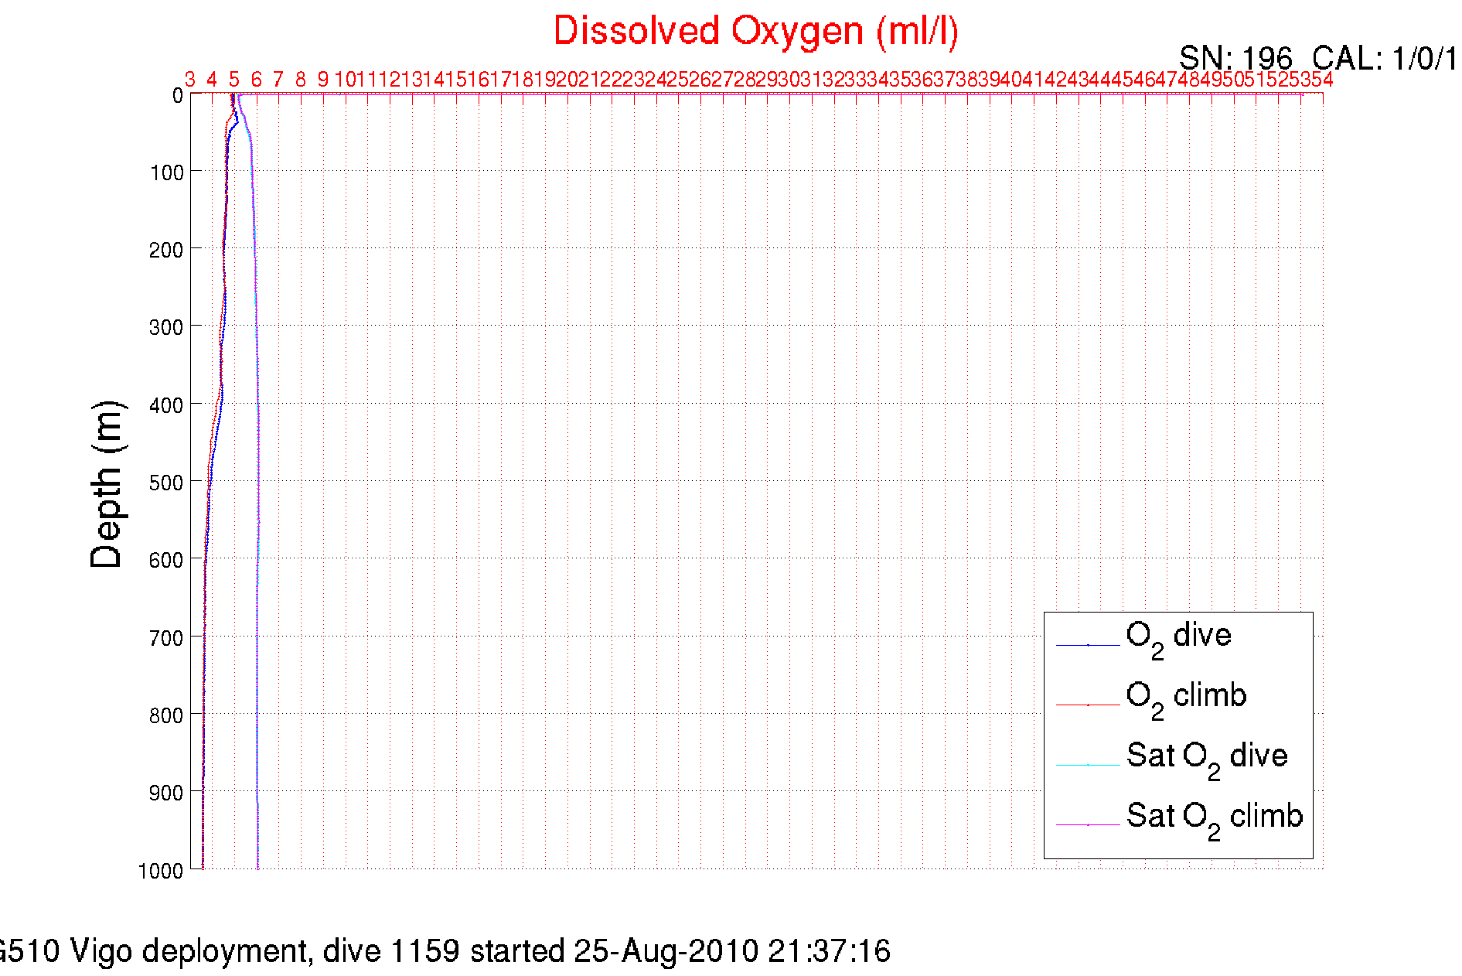The image size is (1462, 976).
Task: Click the SN: 196 CAL text
Action: click(1318, 59)
